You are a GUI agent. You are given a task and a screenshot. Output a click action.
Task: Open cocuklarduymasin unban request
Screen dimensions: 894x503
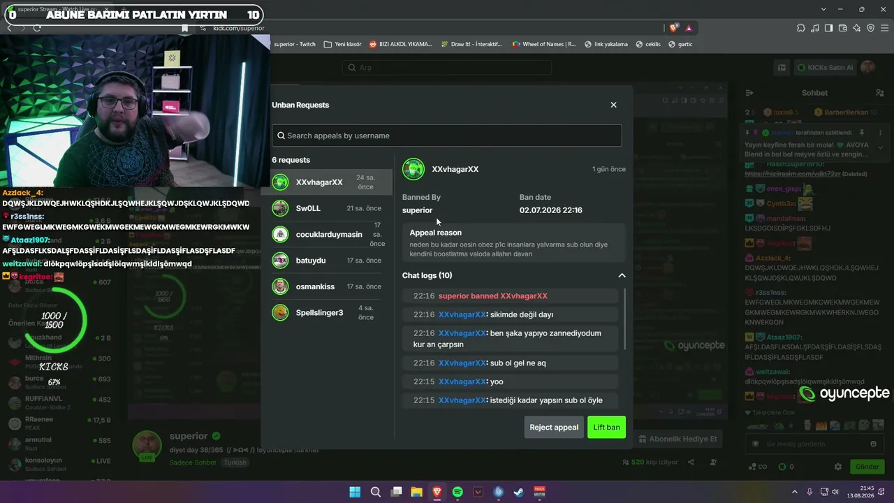coord(327,234)
